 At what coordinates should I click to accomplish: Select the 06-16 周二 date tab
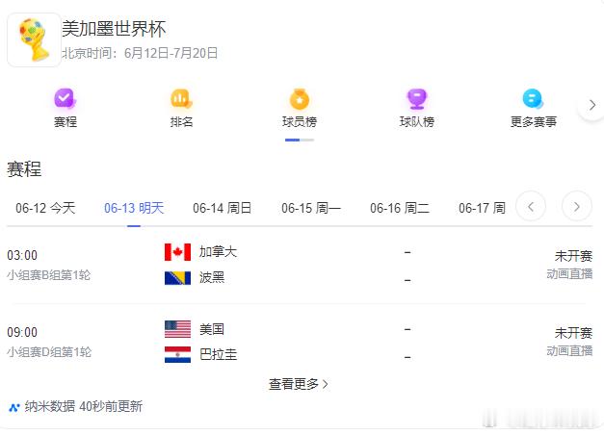pos(400,208)
